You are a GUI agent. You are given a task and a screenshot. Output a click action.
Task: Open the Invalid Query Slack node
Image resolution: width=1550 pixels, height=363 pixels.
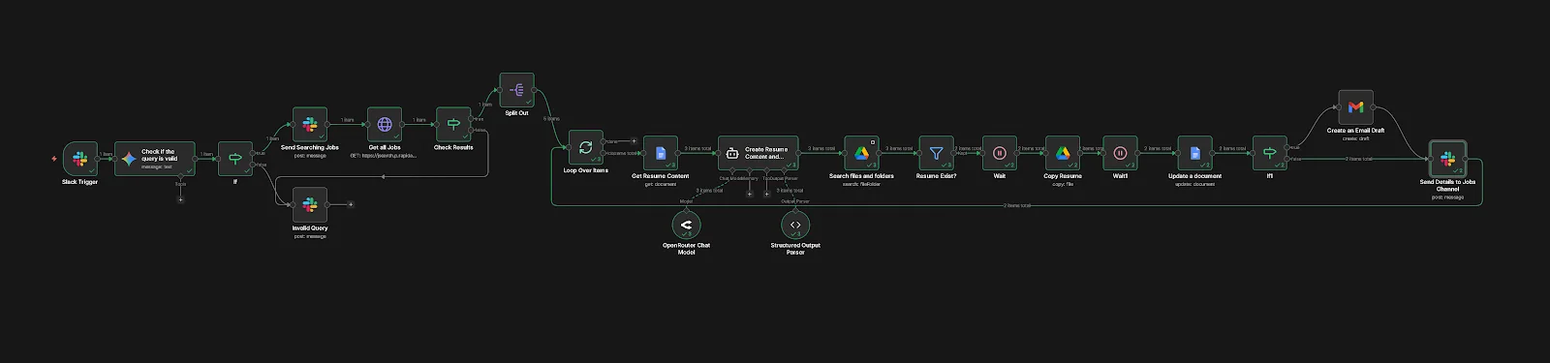click(x=310, y=205)
